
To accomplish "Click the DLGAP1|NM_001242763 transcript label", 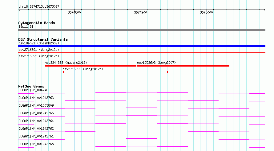I will [x=36, y=98].
